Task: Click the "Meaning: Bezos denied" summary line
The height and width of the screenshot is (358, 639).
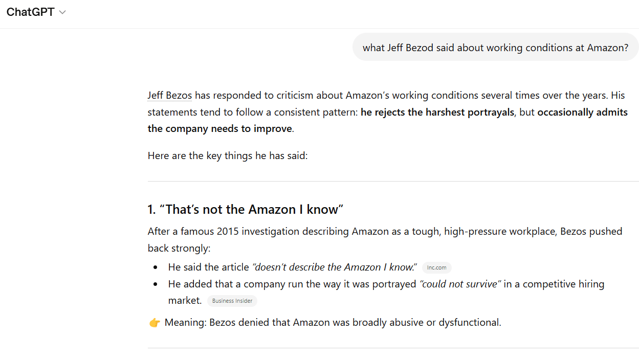Action: coord(333,323)
